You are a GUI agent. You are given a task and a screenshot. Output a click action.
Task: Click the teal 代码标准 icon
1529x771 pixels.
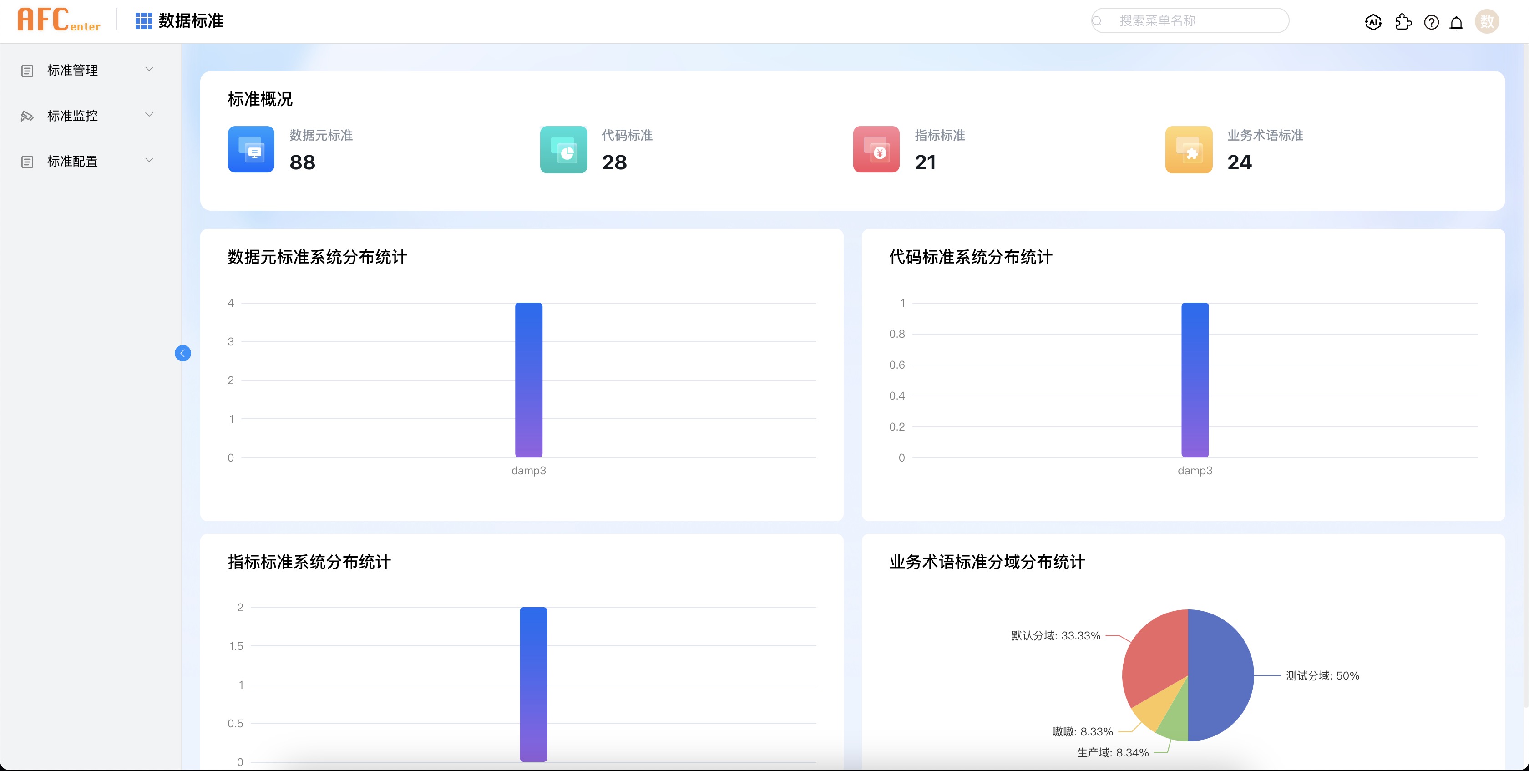coord(563,149)
